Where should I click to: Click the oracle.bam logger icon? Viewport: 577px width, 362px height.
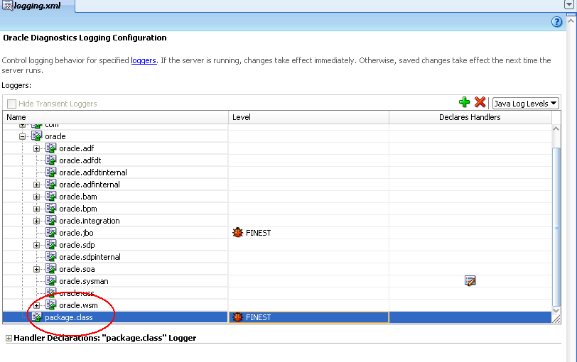pyautogui.click(x=50, y=196)
